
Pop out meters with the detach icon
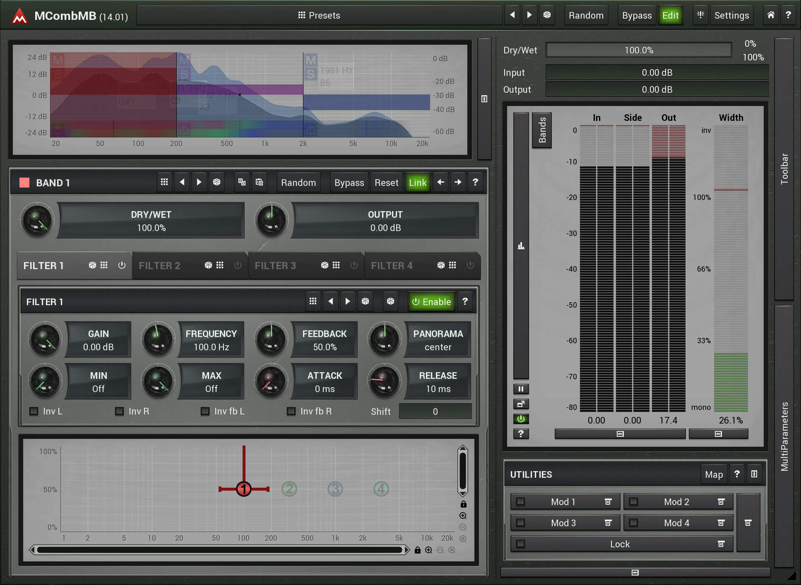pyautogui.click(x=521, y=404)
